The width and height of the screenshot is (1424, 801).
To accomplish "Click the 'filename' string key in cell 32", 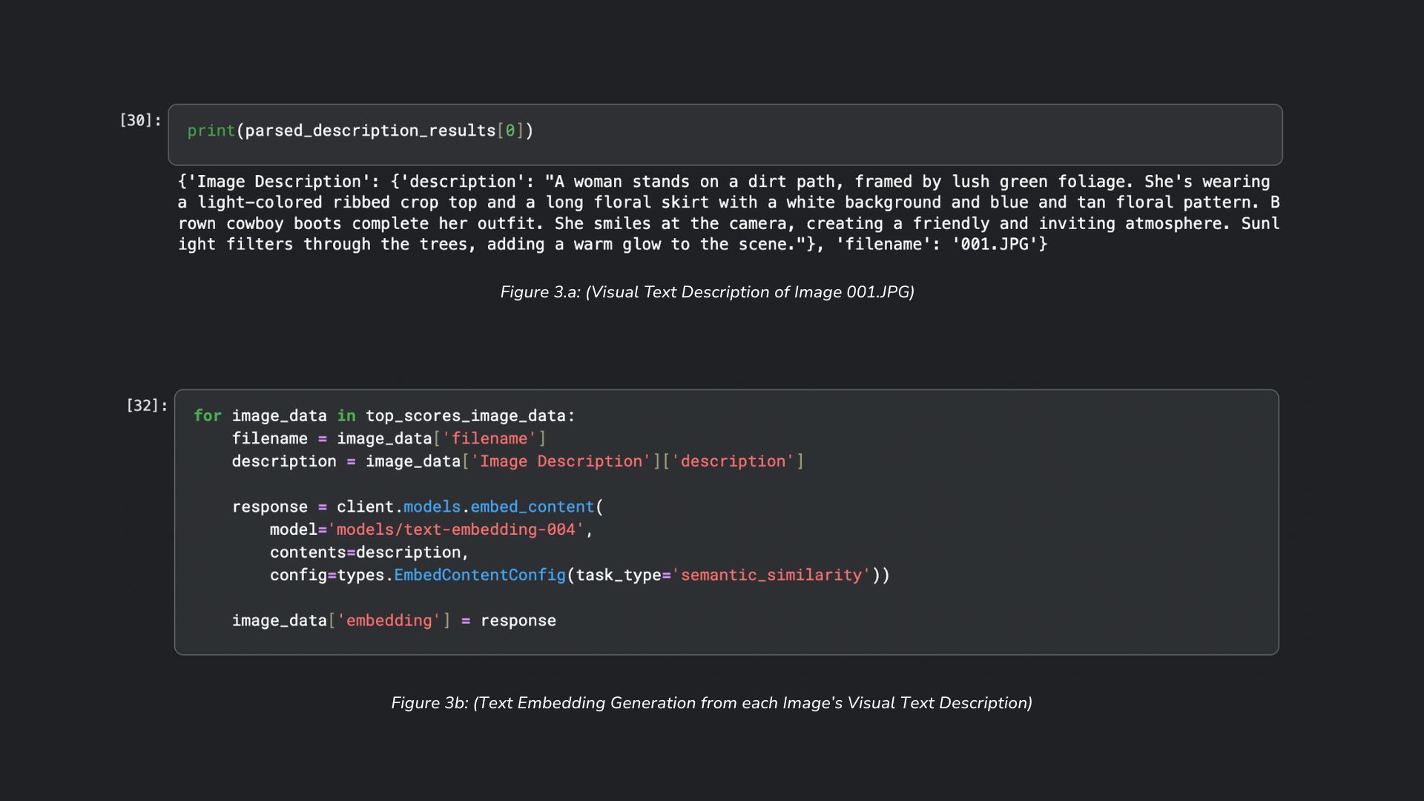I will coord(489,439).
